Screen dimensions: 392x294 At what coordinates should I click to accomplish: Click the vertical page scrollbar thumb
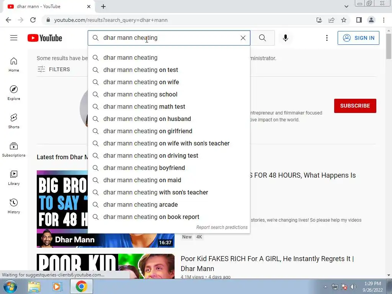[x=389, y=46]
